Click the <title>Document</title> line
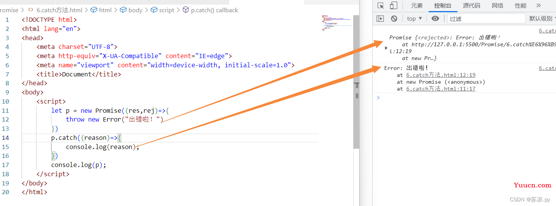556x206 pixels. point(79,74)
